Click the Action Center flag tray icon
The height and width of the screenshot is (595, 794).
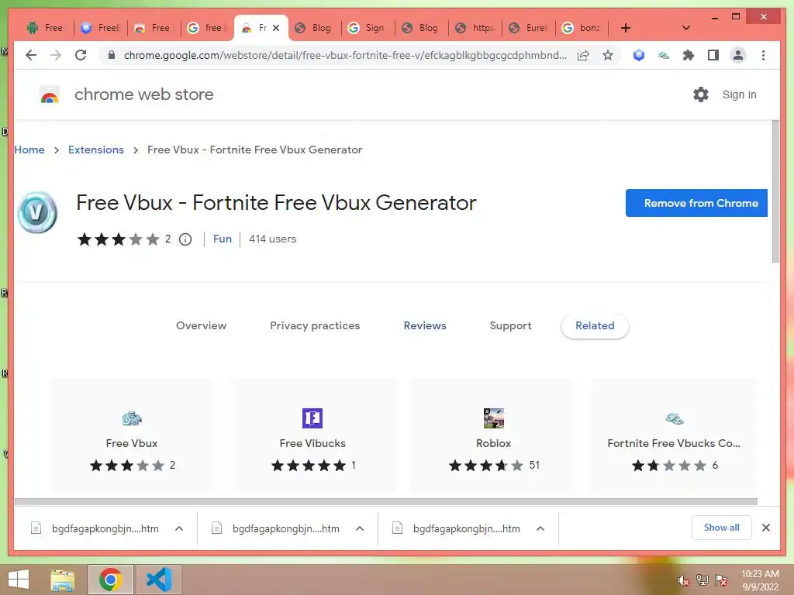[721, 580]
